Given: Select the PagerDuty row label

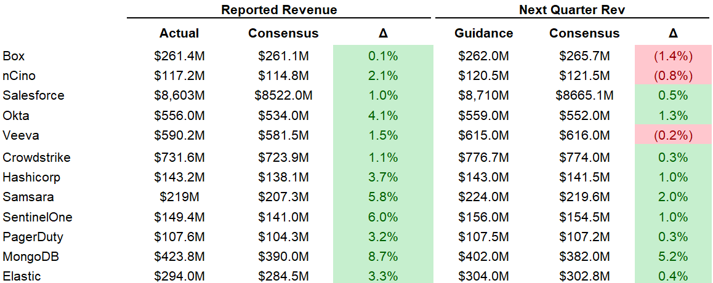Looking at the screenshot, I should tap(33, 237).
